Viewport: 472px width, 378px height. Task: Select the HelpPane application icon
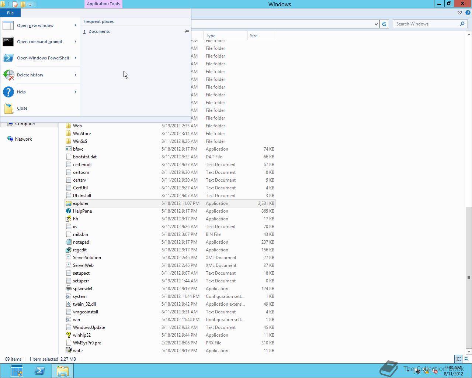click(68, 211)
